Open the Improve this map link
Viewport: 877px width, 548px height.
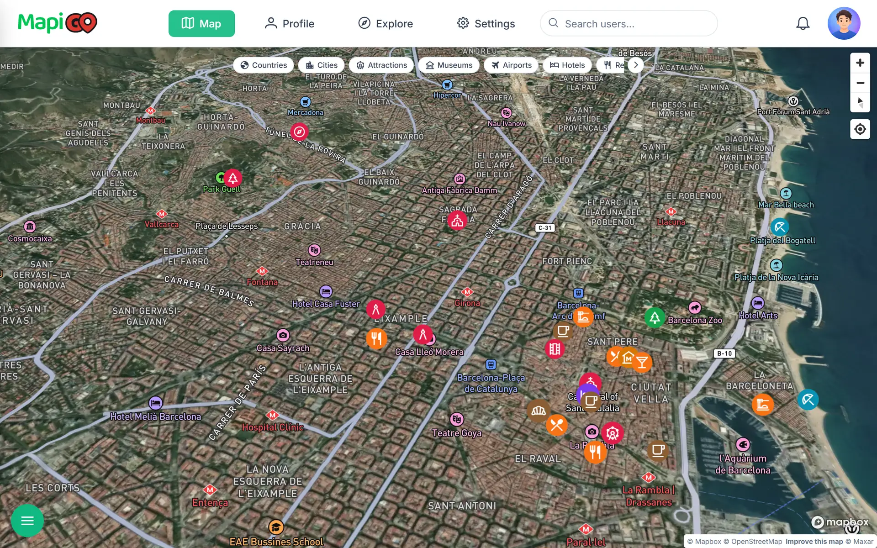coord(814,542)
